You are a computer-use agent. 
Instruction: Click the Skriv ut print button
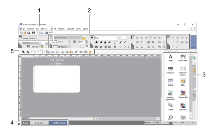(x=32, y=47)
